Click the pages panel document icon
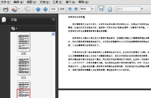The image size is (151, 98). click(4, 20)
